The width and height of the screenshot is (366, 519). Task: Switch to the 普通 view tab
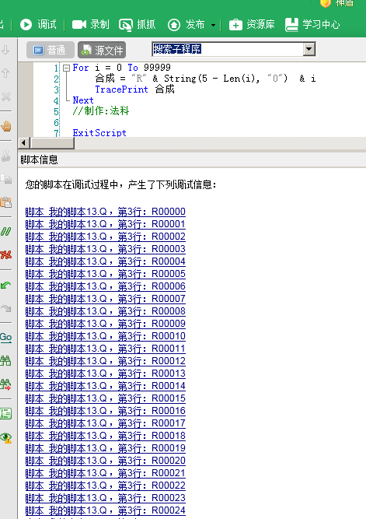(x=51, y=50)
